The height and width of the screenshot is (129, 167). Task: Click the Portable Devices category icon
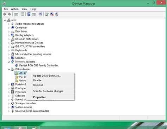[13, 84]
